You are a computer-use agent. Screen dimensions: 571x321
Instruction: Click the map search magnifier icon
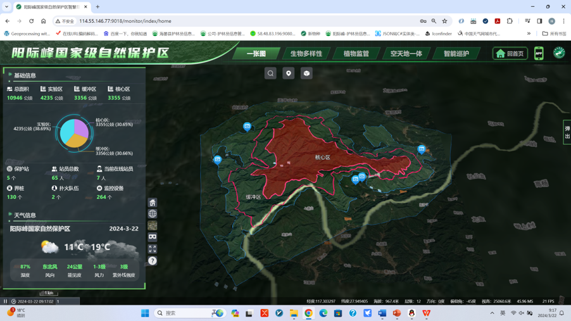click(x=270, y=73)
